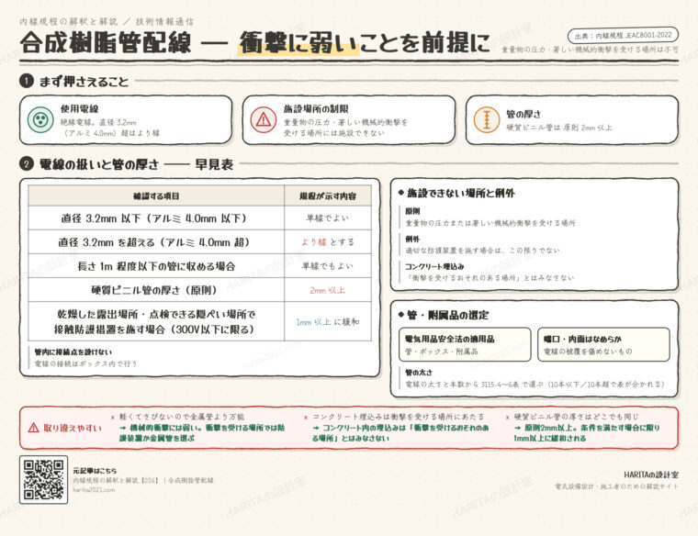Click the 管の厚さ card title
The image size is (698, 536).
[x=523, y=114]
